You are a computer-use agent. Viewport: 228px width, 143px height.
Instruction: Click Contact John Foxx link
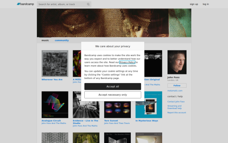[x=176, y=101]
